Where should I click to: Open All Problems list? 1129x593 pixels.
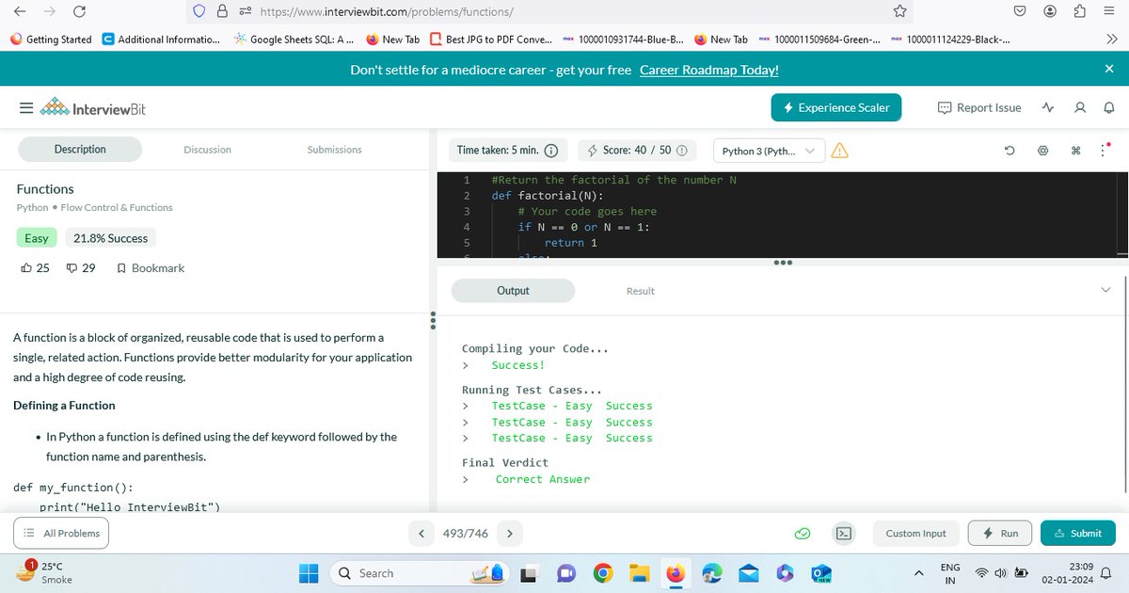coord(61,534)
